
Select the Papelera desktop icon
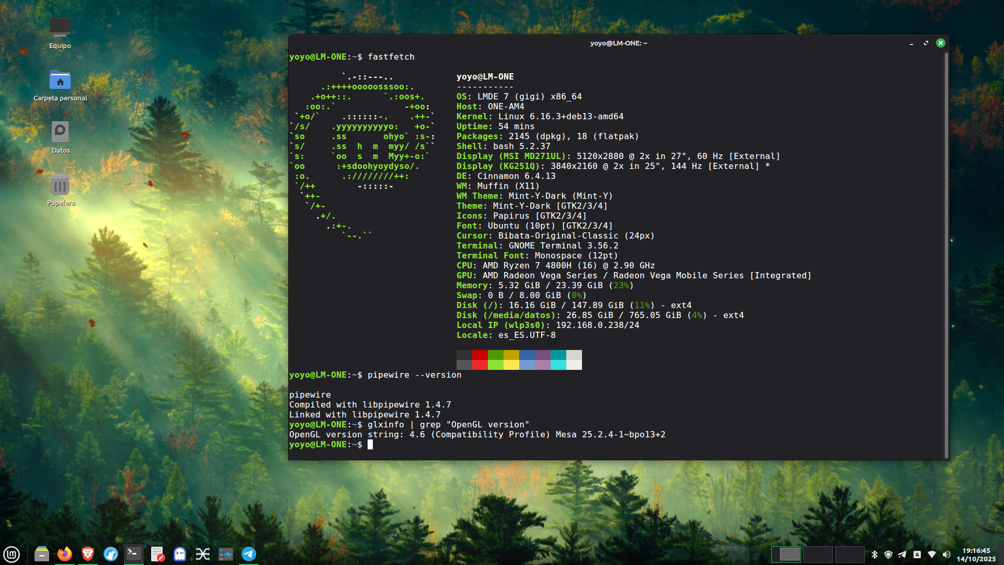(x=61, y=186)
